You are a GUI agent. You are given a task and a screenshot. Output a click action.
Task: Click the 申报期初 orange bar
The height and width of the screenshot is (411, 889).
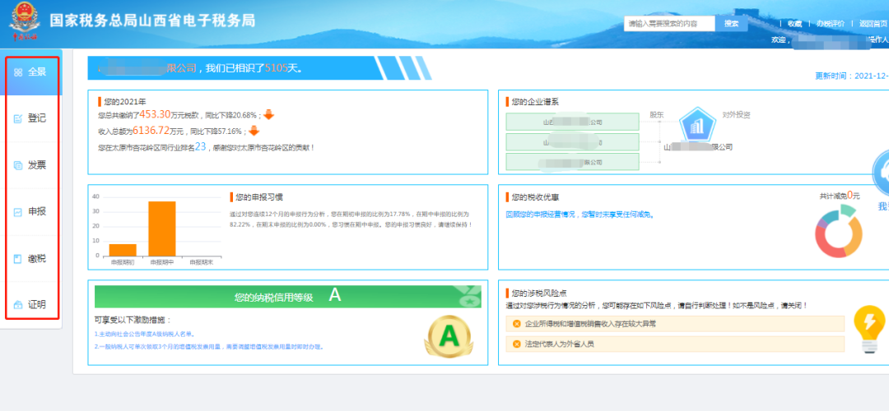coord(123,250)
